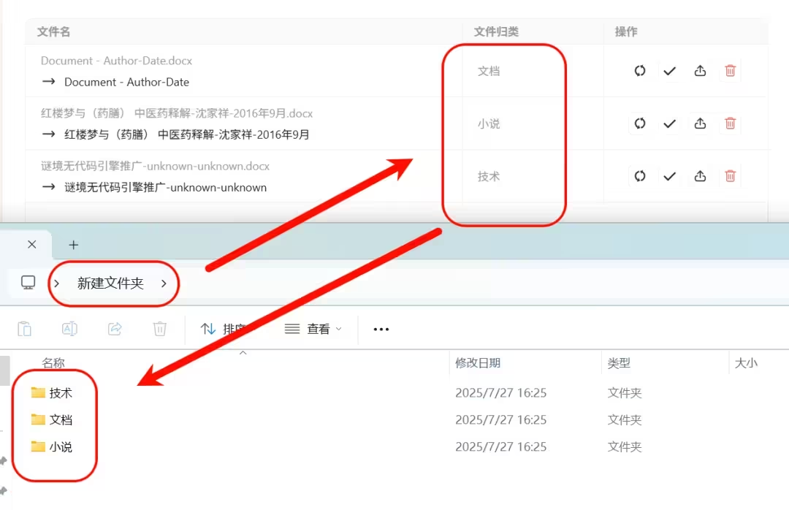Click the 操作 table header

[x=626, y=31]
